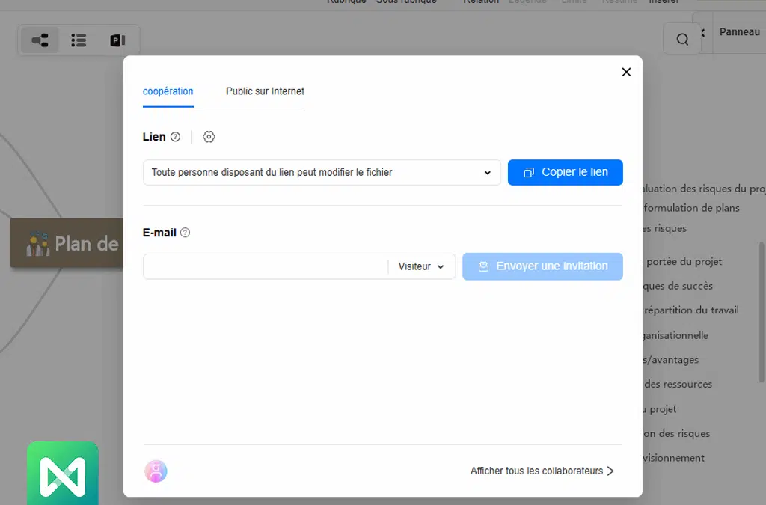The height and width of the screenshot is (505, 766).
Task: Switch to Public sur Internet tab
Action: (265, 91)
